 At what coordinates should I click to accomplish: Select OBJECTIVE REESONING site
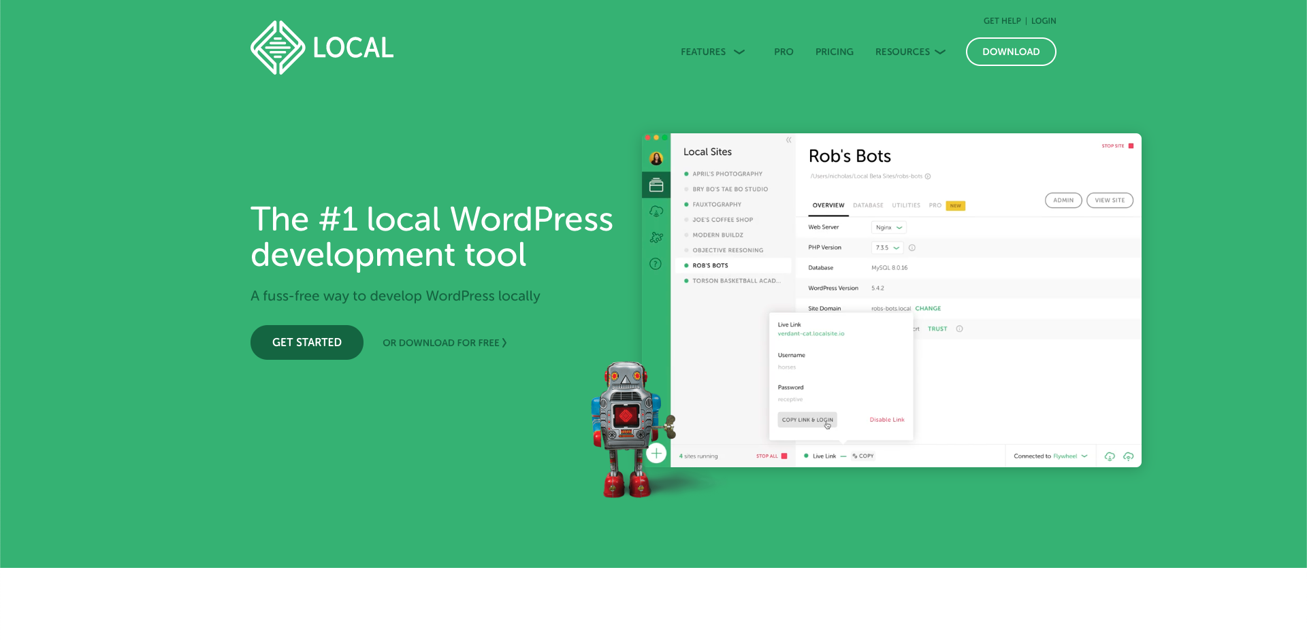coord(728,250)
